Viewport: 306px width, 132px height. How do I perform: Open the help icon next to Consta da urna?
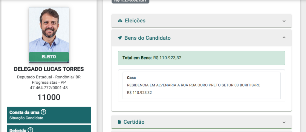pos(44,112)
